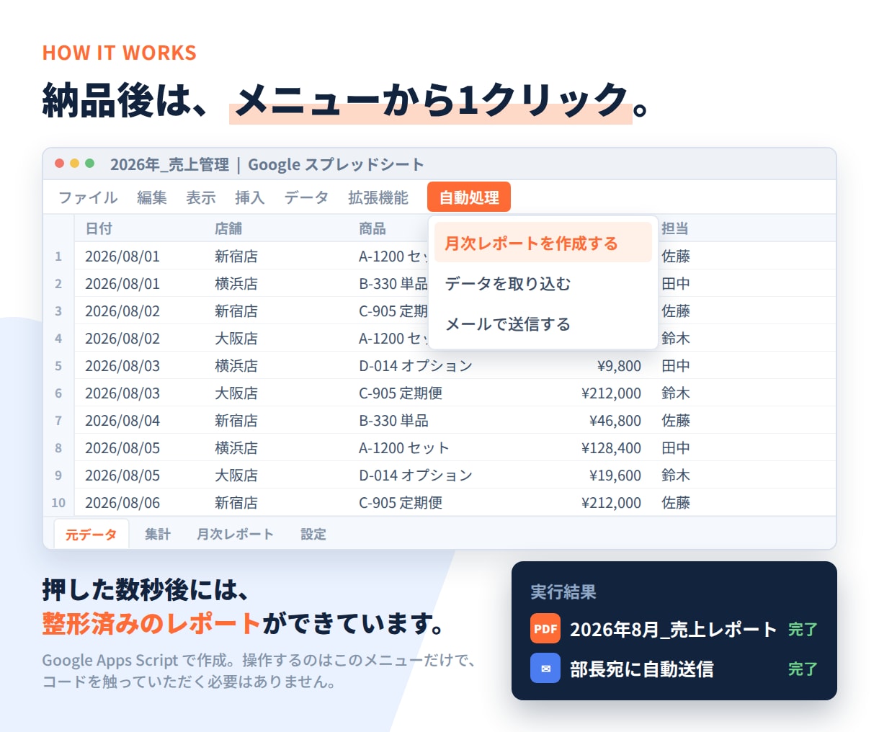Click the blue mail envelope icon

point(545,668)
